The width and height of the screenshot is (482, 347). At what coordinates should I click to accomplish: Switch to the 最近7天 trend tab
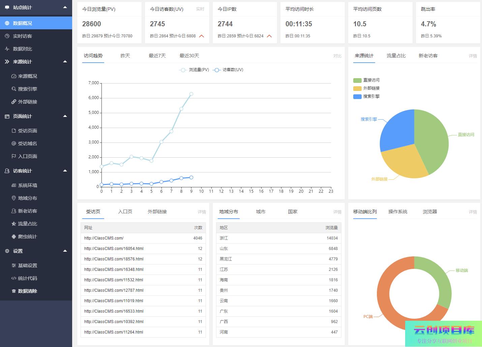[157, 56]
